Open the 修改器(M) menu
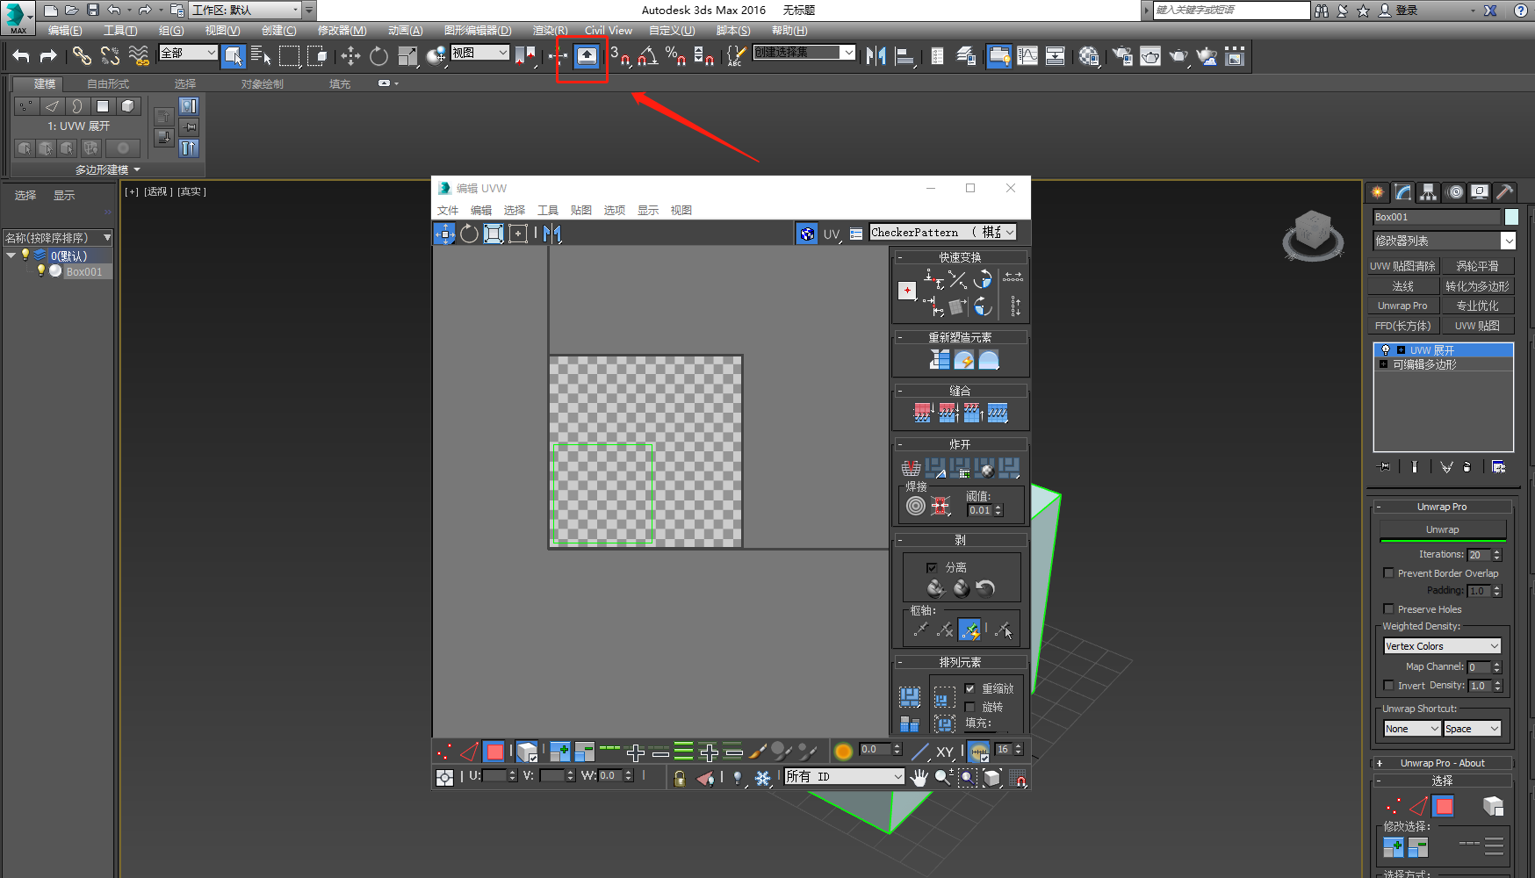 pos(342,30)
